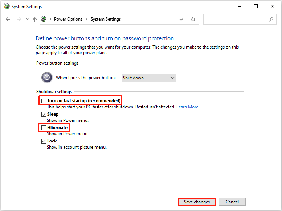The image size is (282, 211).
Task: Open the Learn More link
Action: (x=187, y=107)
